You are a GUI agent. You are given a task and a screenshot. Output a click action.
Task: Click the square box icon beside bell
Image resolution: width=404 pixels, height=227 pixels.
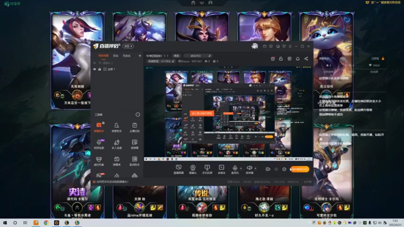click(x=289, y=59)
